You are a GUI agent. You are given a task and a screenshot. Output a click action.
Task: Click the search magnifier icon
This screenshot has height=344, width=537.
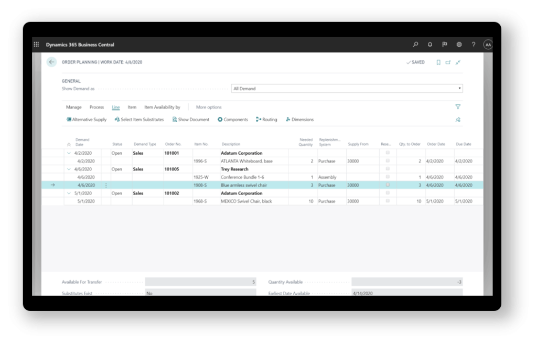(415, 45)
